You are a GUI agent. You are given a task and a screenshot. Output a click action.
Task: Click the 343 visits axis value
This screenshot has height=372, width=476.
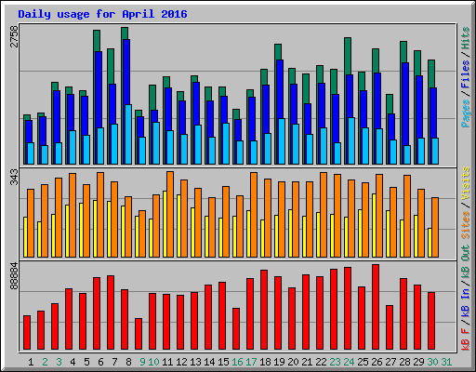pos(14,178)
